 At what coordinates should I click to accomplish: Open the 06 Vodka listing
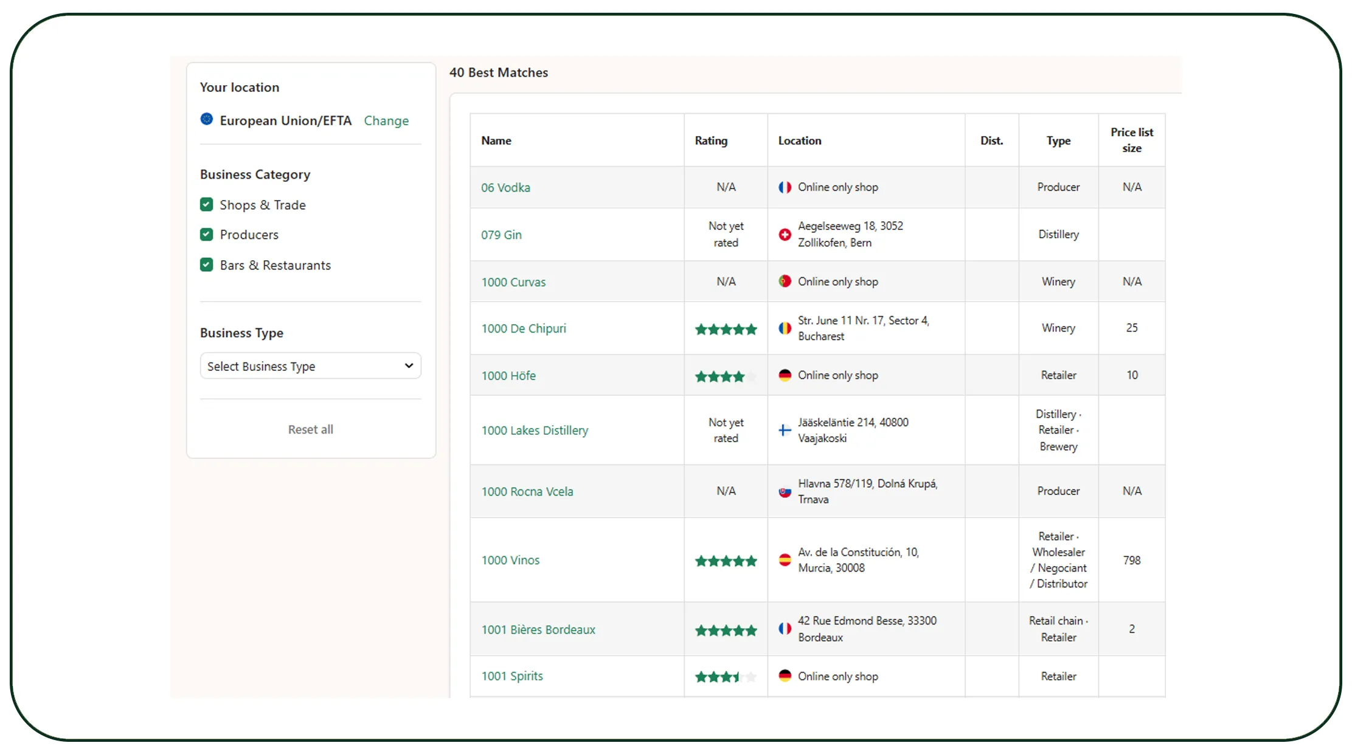[x=506, y=187]
